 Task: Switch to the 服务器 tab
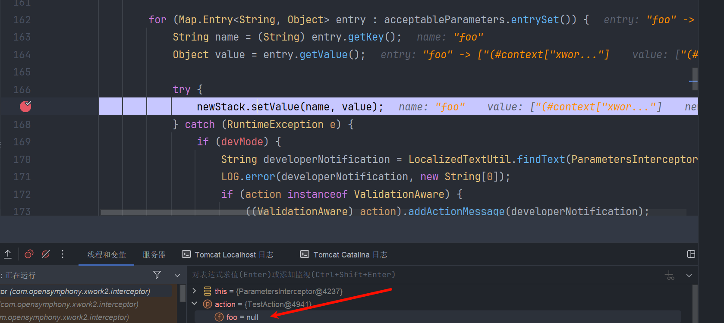click(154, 255)
